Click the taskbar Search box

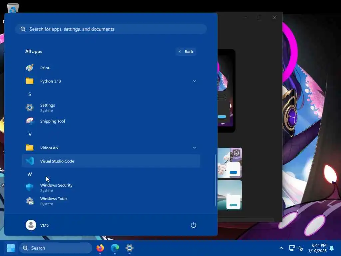pyautogui.click(x=56, y=248)
